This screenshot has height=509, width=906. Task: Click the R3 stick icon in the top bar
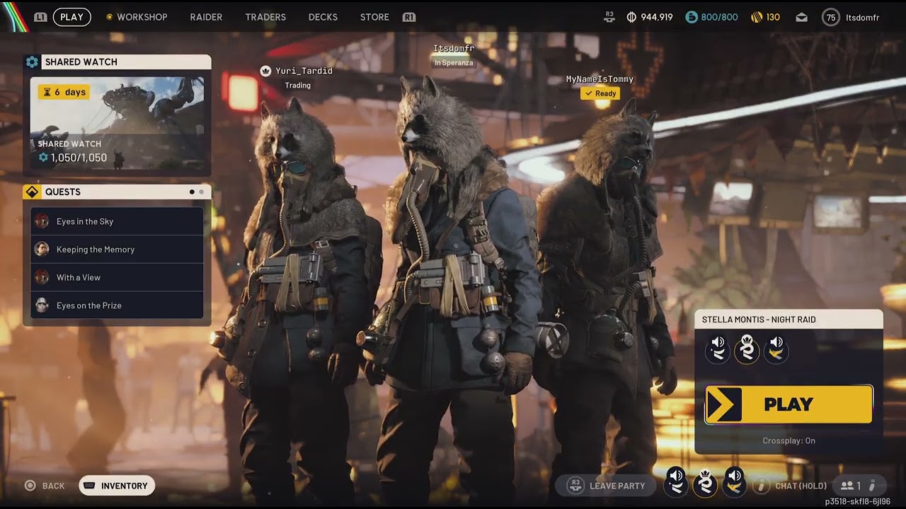point(609,17)
